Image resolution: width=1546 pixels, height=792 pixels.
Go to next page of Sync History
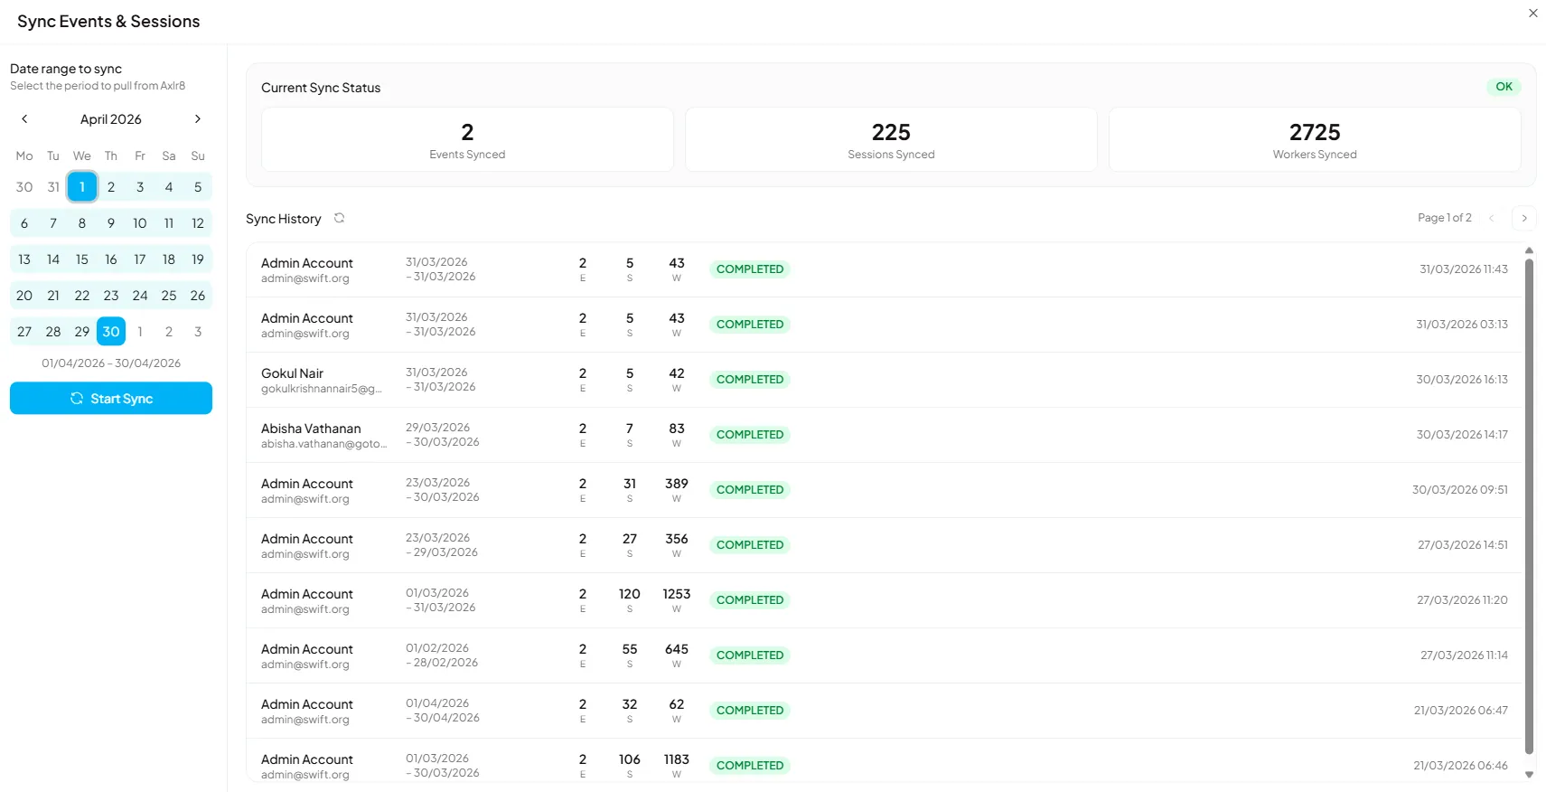click(1524, 218)
